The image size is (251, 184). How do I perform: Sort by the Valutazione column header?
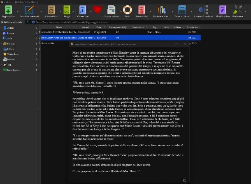pyautogui.click(x=138, y=27)
